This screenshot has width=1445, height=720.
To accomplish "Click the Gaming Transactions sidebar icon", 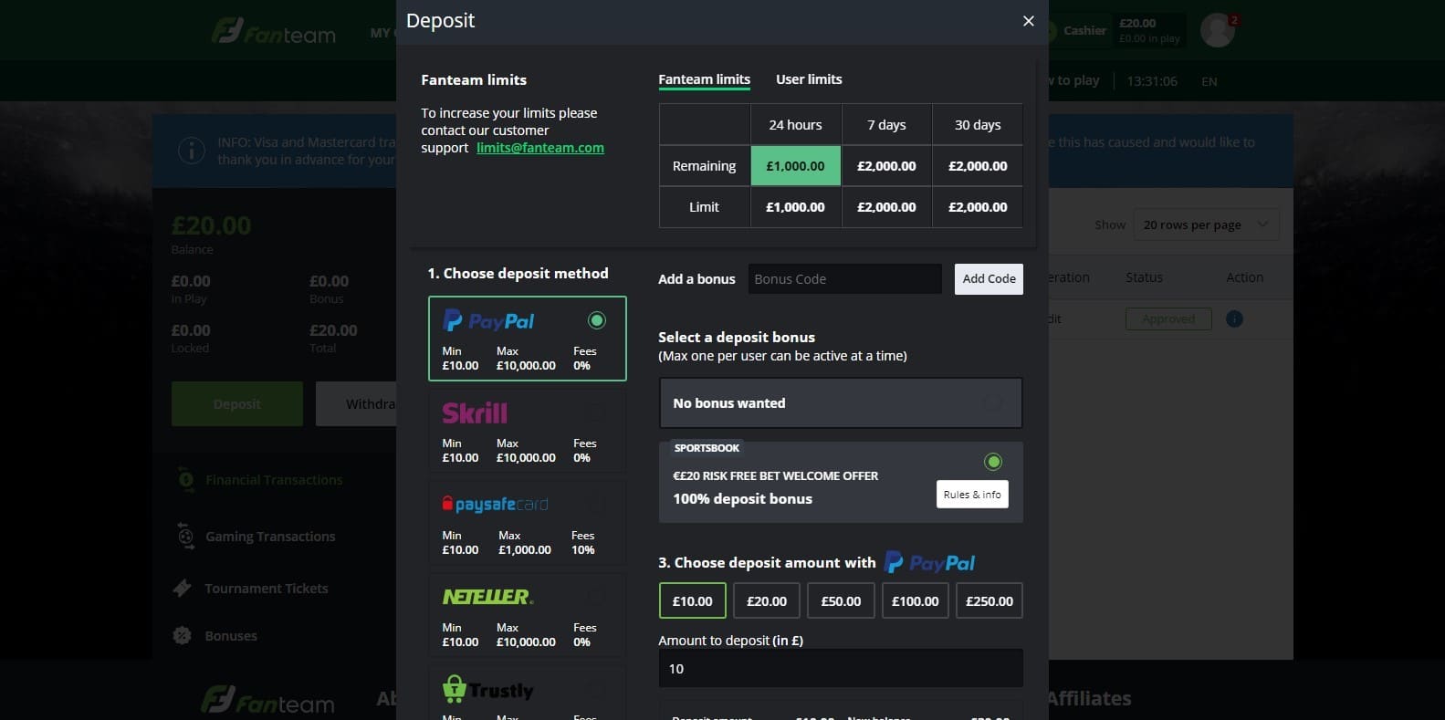I will point(185,537).
